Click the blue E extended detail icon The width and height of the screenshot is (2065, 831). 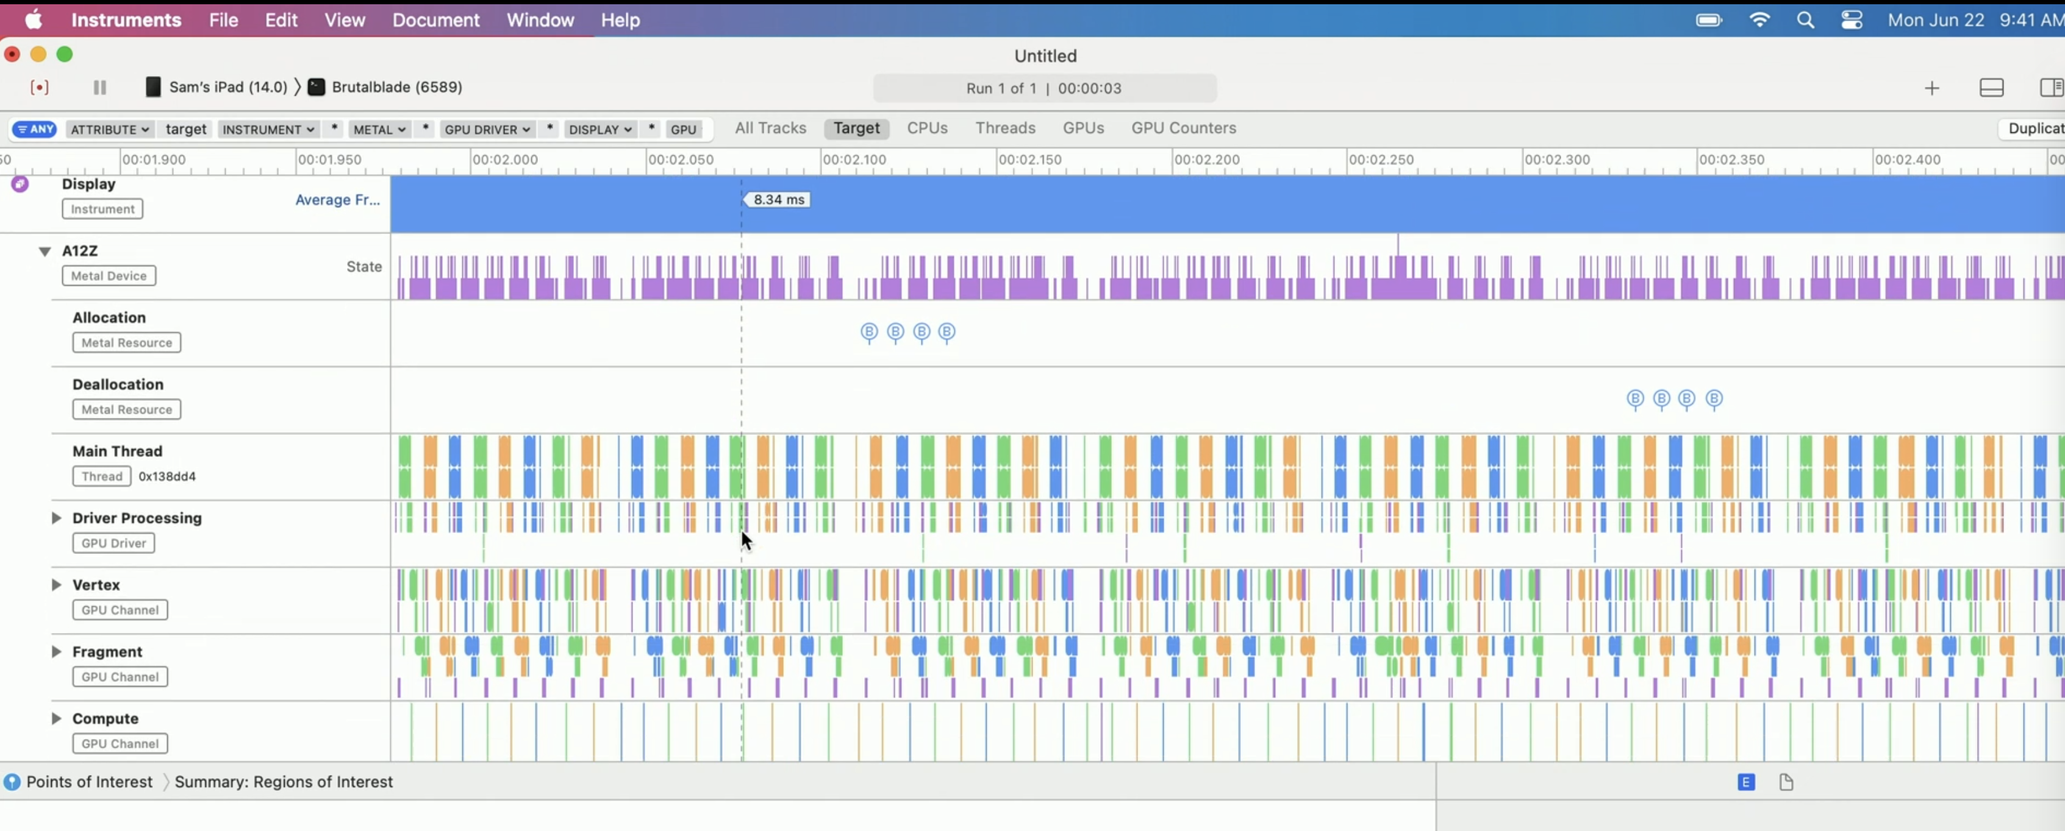coord(1746,783)
